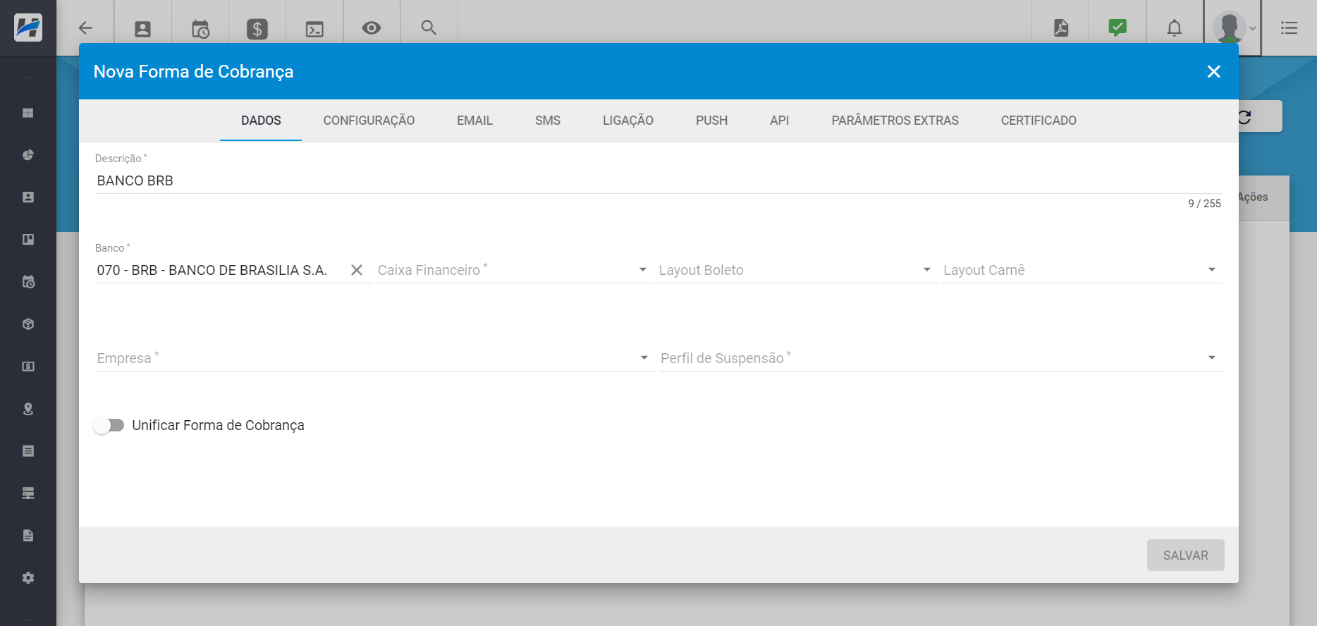Click the Ações column header behind dialog
The image size is (1317, 626).
tap(1254, 197)
